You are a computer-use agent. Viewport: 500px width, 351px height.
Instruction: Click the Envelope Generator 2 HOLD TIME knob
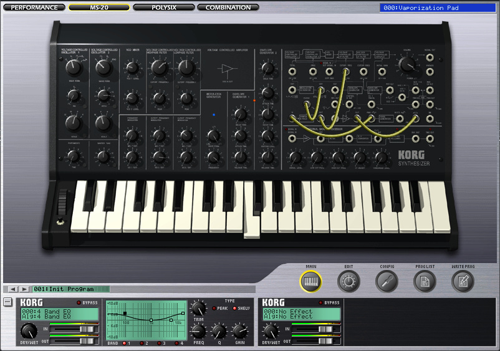[x=268, y=68]
